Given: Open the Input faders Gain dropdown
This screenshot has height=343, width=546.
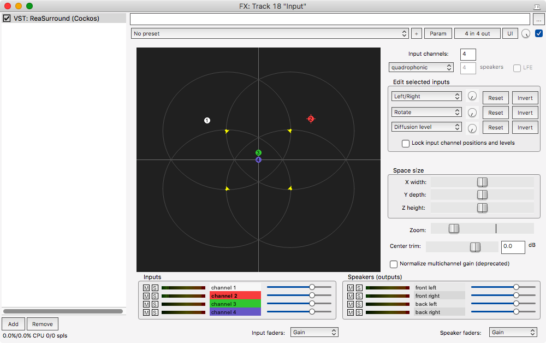Looking at the screenshot, I should pyautogui.click(x=314, y=332).
